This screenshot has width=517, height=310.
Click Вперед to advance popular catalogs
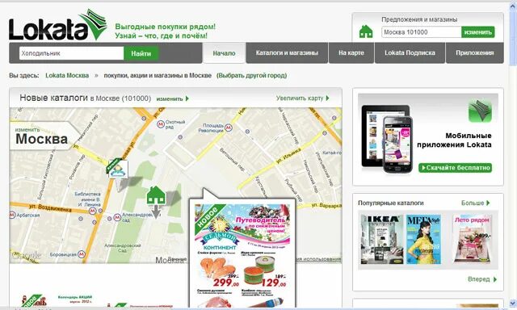(481, 279)
